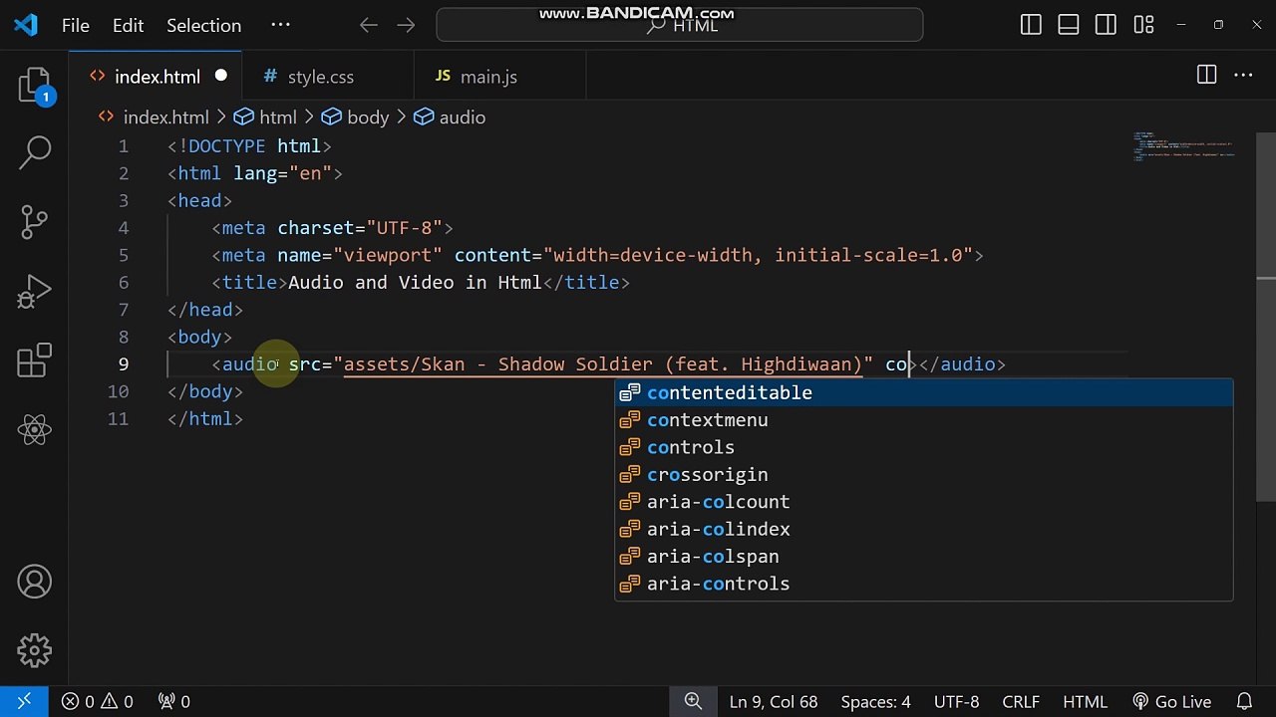Viewport: 1276px width, 717px height.
Task: Open the React atom icon view
Action: coord(35,430)
